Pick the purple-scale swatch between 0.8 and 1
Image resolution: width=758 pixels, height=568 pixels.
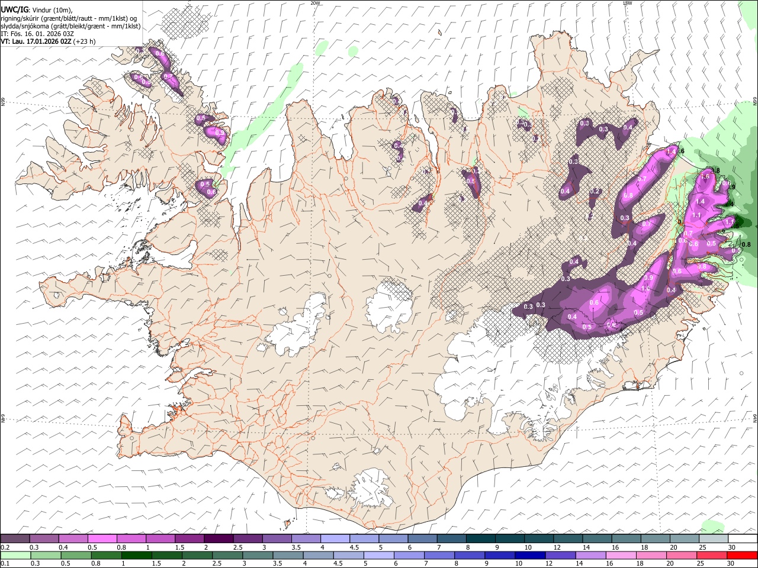(131, 538)
